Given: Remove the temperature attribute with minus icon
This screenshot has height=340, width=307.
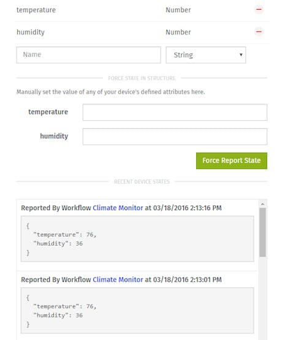Looking at the screenshot, I should click(x=259, y=10).
